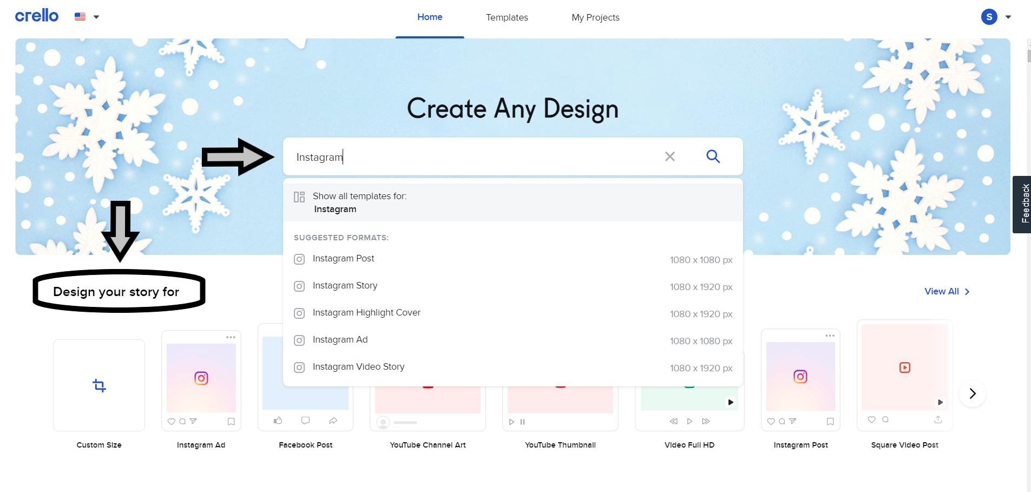
Task: Click the Suggested Formats heading
Action: click(341, 238)
